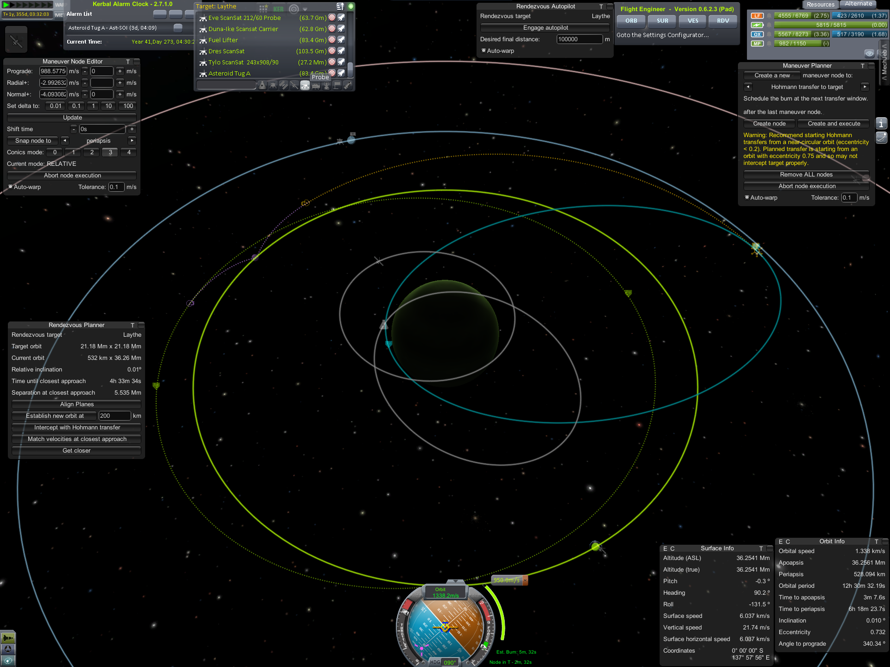This screenshot has height=667, width=890.
Task: Collapse the navball with top arrow
Action: click(456, 581)
